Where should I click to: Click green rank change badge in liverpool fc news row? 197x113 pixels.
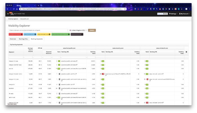coord(59,61)
